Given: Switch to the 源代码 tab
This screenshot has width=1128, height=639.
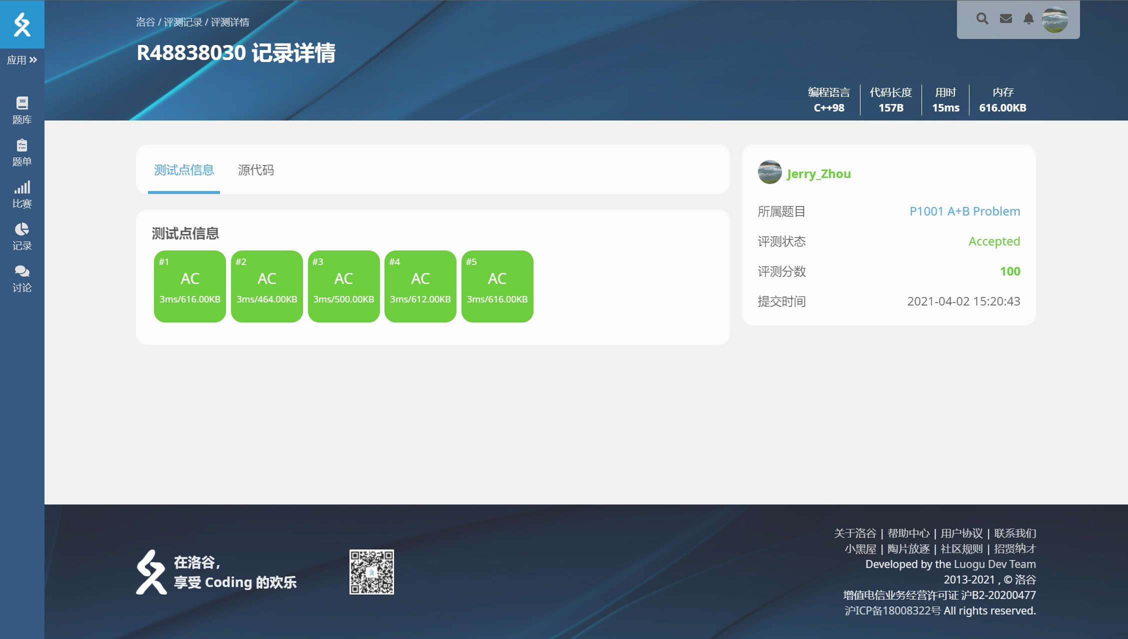Looking at the screenshot, I should click(255, 170).
